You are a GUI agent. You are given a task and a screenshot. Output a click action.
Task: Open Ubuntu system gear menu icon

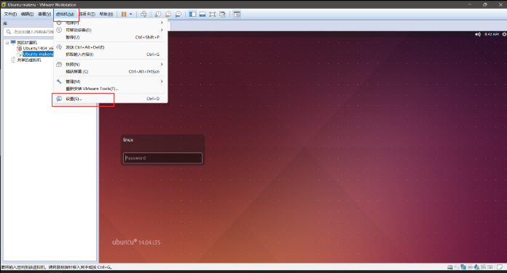(504, 34)
